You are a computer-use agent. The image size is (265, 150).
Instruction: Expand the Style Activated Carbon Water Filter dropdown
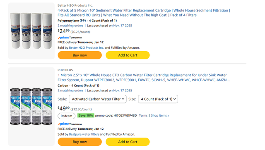point(98,99)
